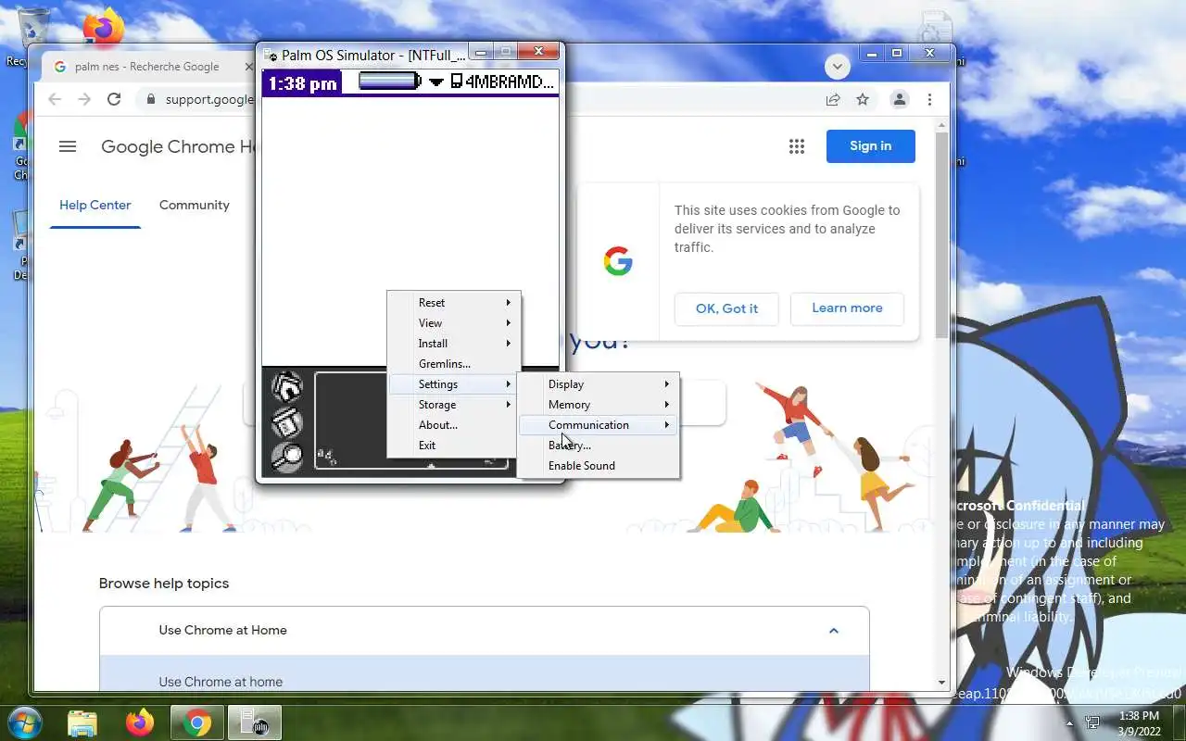
Task: Open Firefox from taskbar
Action: (140, 722)
